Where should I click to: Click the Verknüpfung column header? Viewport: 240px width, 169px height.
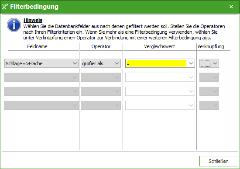211,46
